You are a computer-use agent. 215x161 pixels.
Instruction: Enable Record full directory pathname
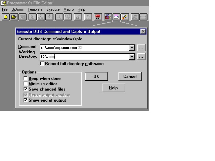[x=42, y=64]
